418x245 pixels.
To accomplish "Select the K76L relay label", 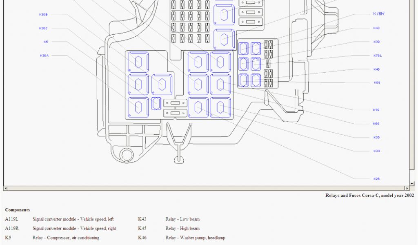I will coord(377,56).
